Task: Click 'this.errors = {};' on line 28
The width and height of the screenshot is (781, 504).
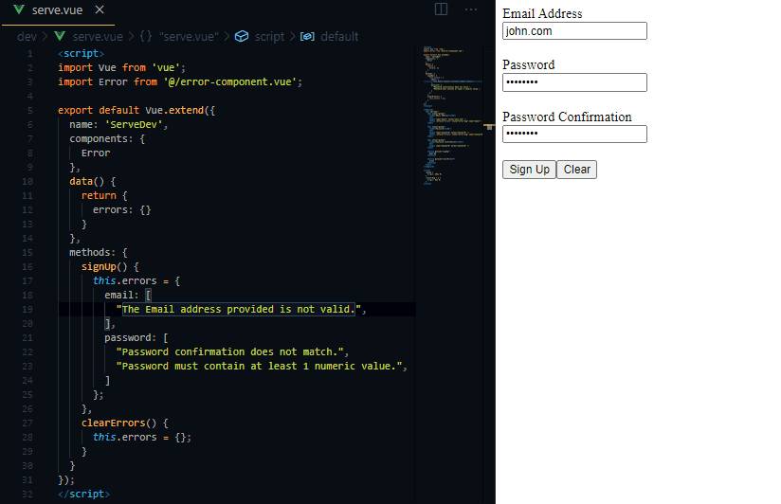Action: point(142,437)
